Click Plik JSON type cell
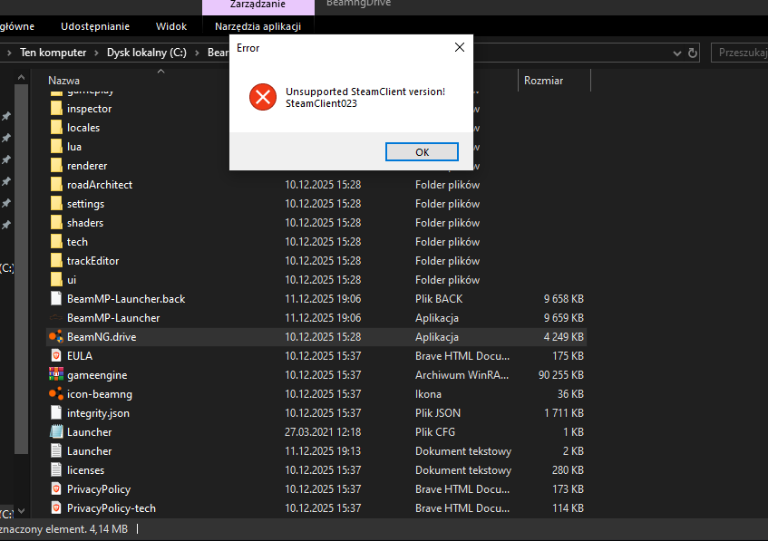The image size is (768, 541). [x=438, y=413]
